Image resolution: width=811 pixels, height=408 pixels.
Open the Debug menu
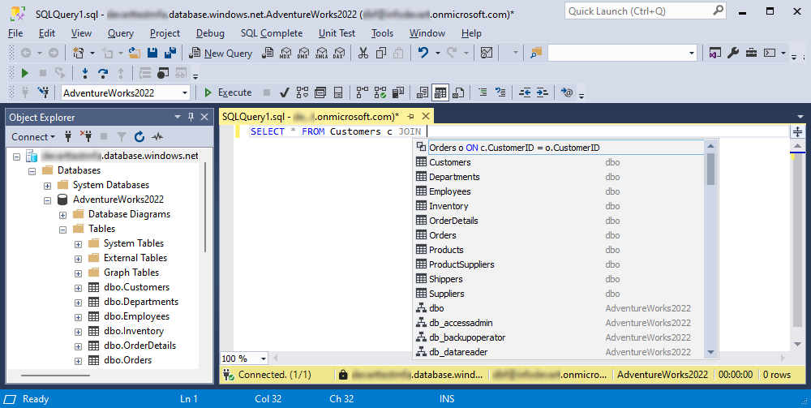click(210, 33)
